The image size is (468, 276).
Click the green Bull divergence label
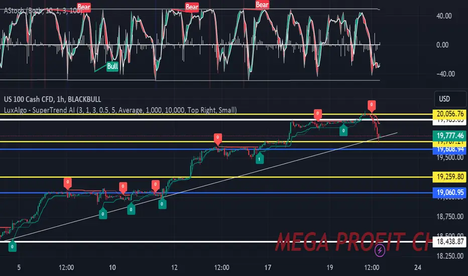[112, 66]
